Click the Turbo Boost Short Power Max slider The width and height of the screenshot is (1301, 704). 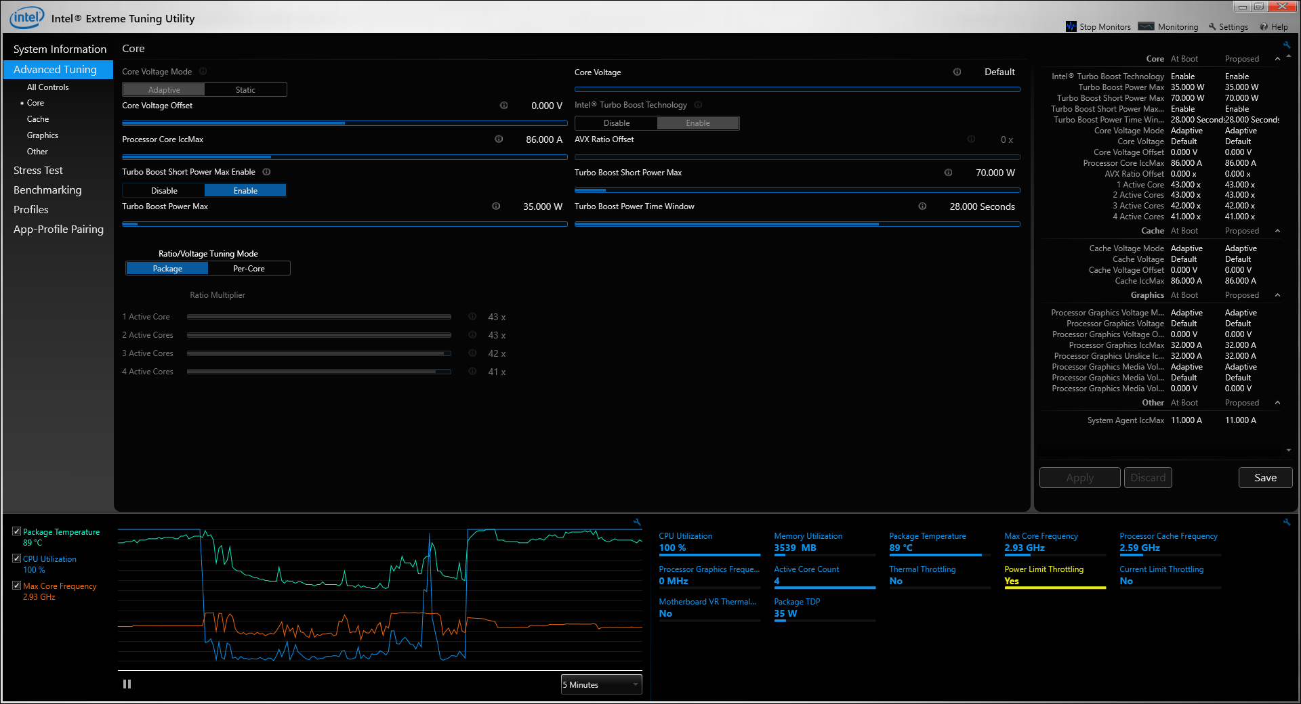click(x=797, y=190)
